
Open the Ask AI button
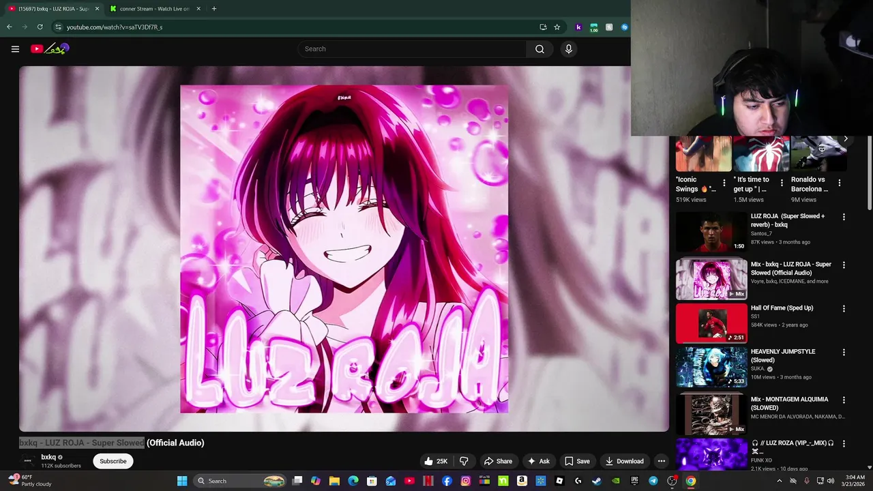point(538,461)
